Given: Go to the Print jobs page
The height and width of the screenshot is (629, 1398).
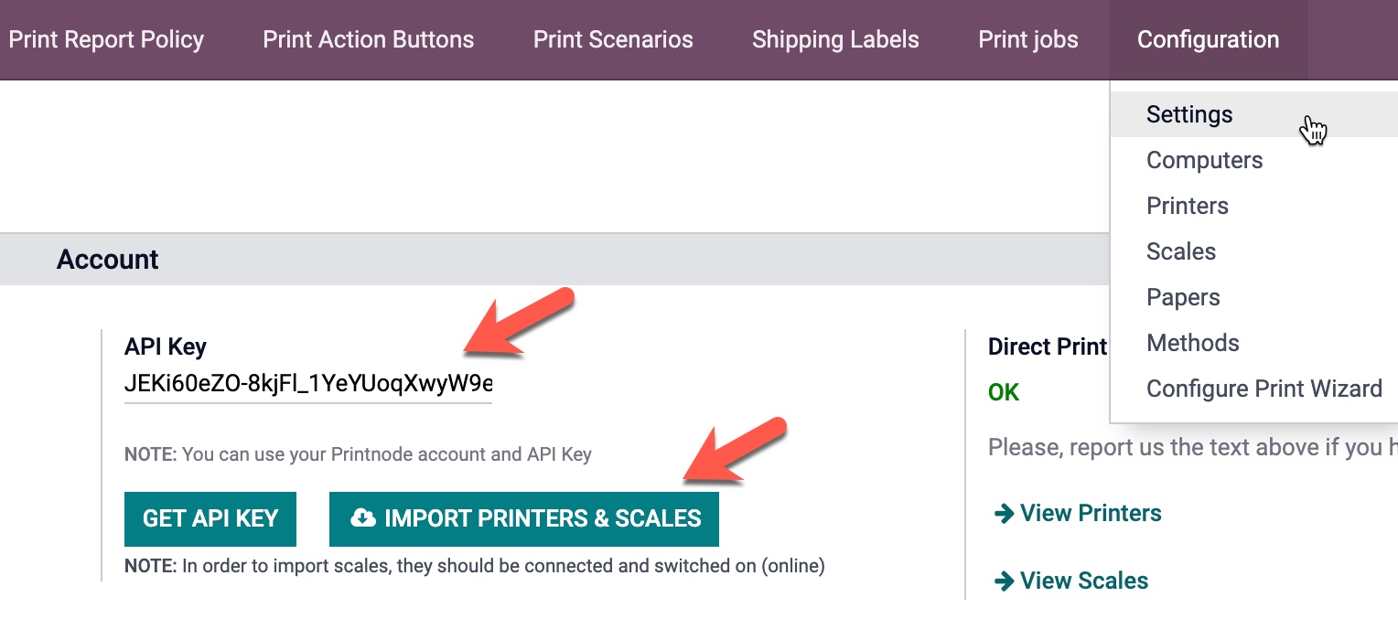Looking at the screenshot, I should tap(1027, 39).
